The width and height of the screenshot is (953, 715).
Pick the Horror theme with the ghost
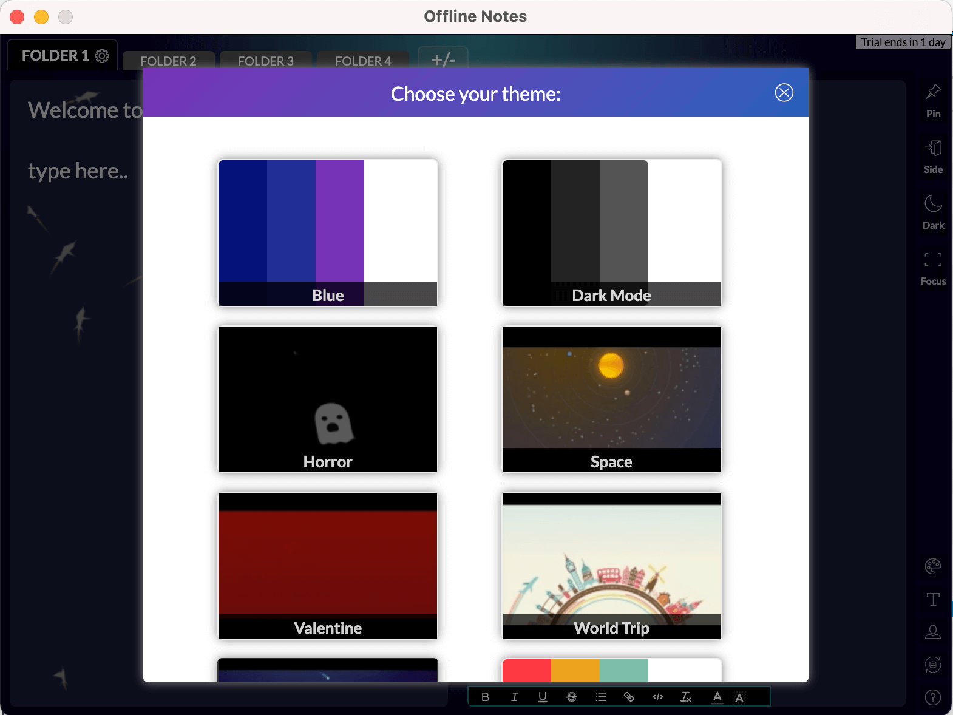[328, 399]
